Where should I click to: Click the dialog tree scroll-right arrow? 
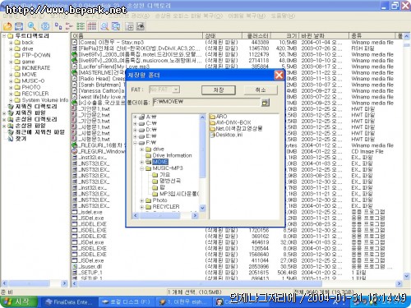point(195,216)
